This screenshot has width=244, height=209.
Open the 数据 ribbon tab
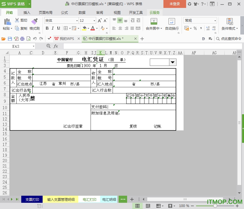click(82, 12)
